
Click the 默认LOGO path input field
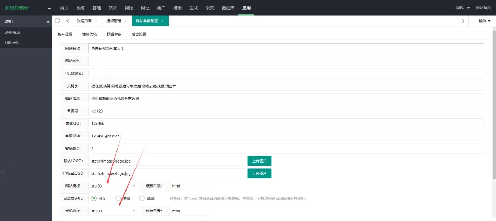(x=167, y=161)
